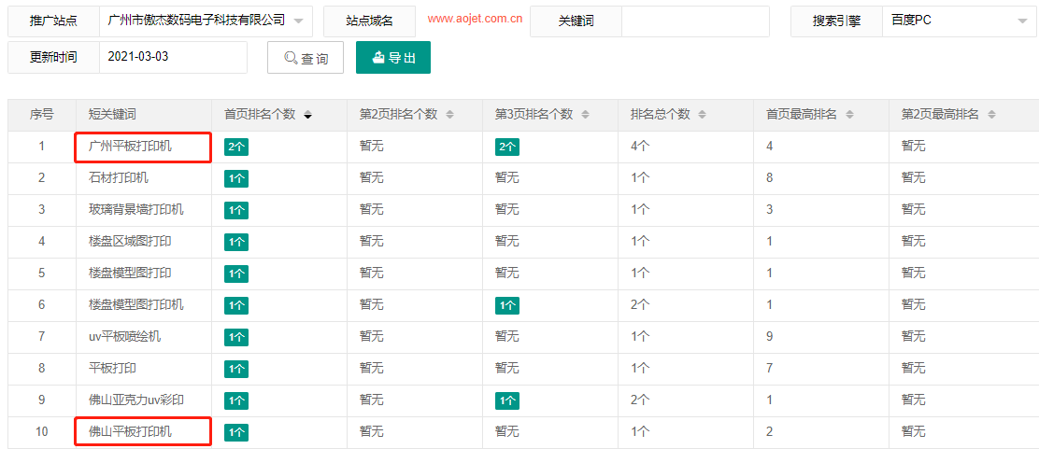The height and width of the screenshot is (449, 1039).
Task: Select keyword 佛山平板打印机 in row 10
Action: (x=131, y=431)
